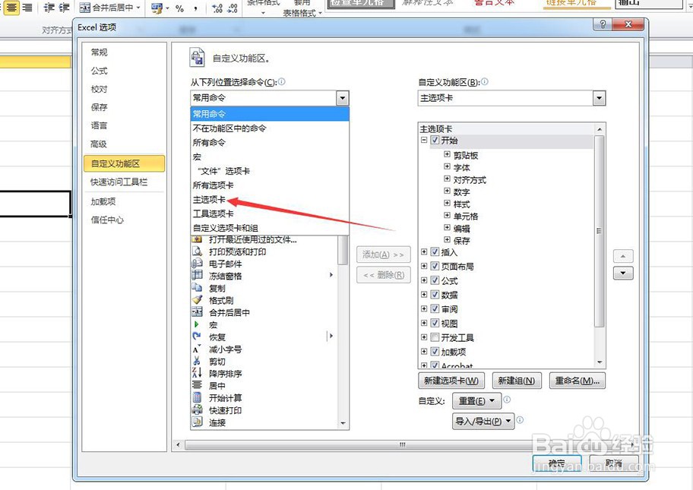Click the move up arrow button

click(623, 256)
